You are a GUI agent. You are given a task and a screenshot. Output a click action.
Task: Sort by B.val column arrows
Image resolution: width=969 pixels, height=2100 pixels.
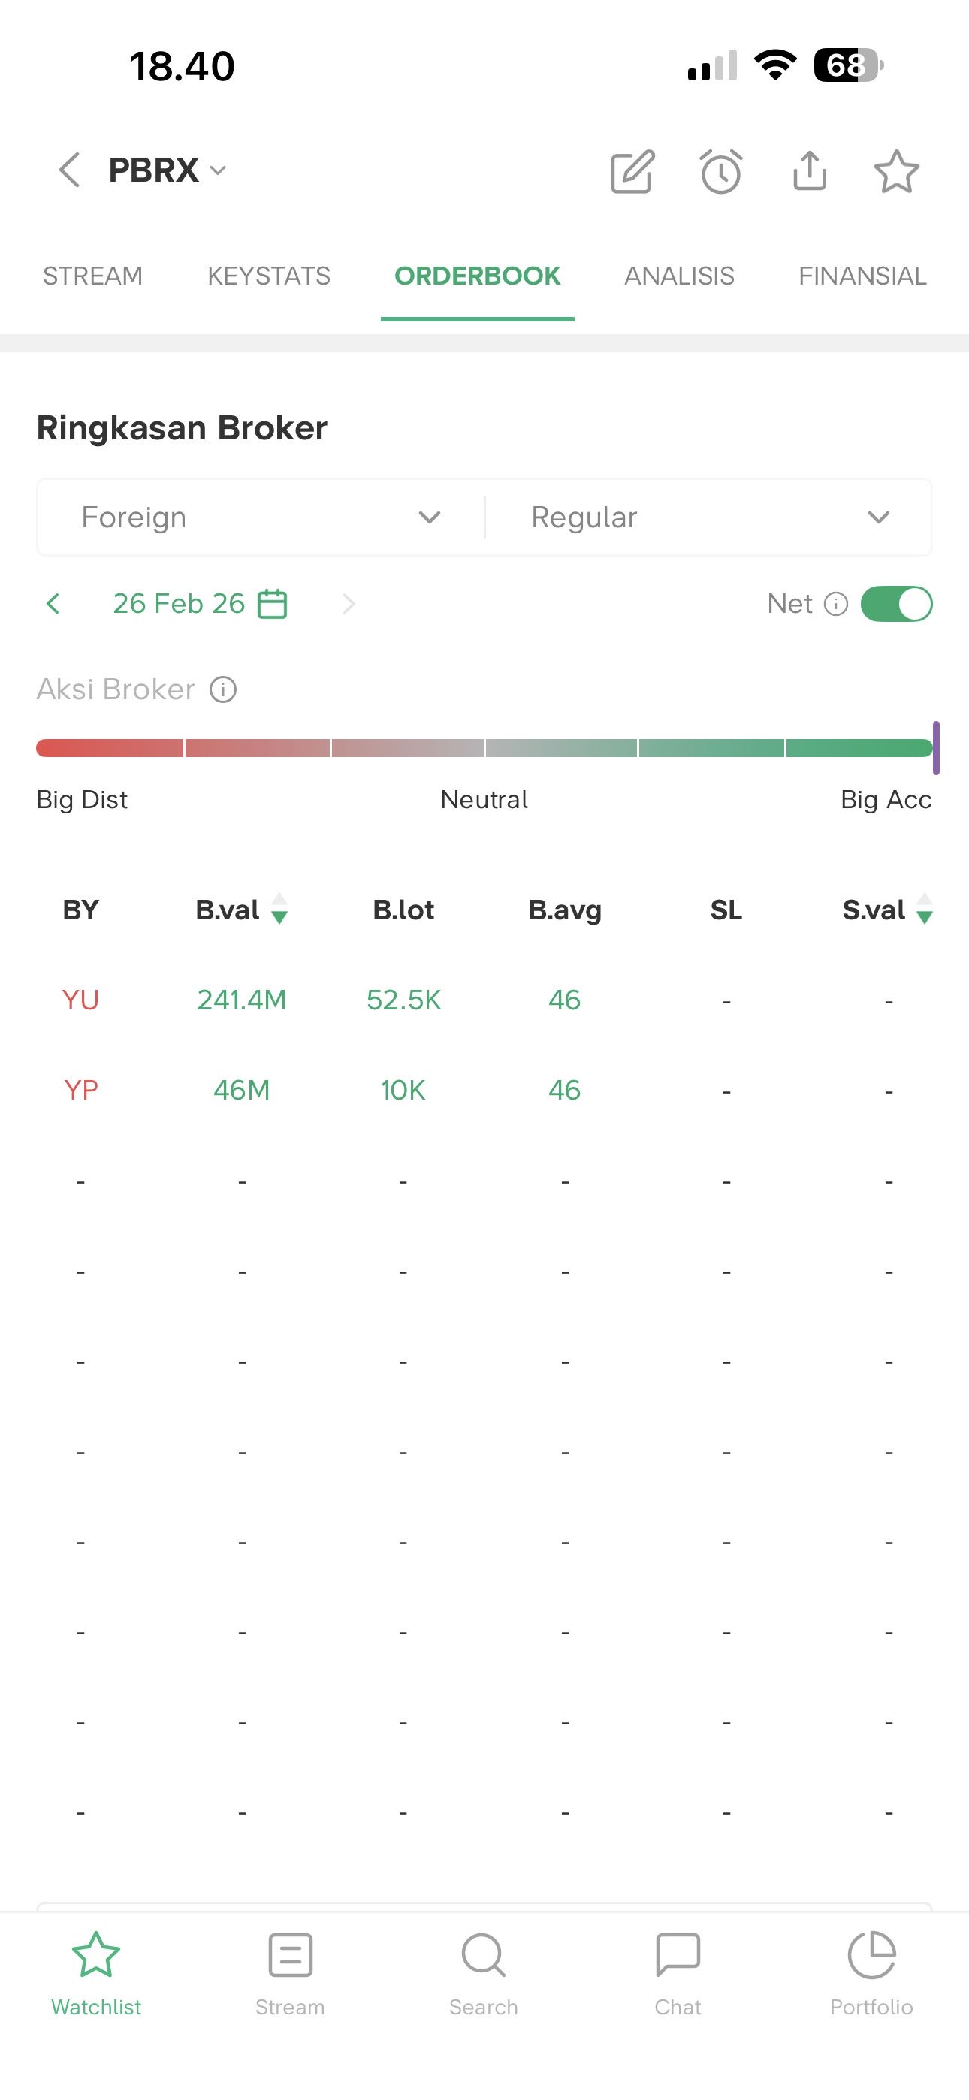pyautogui.click(x=279, y=909)
